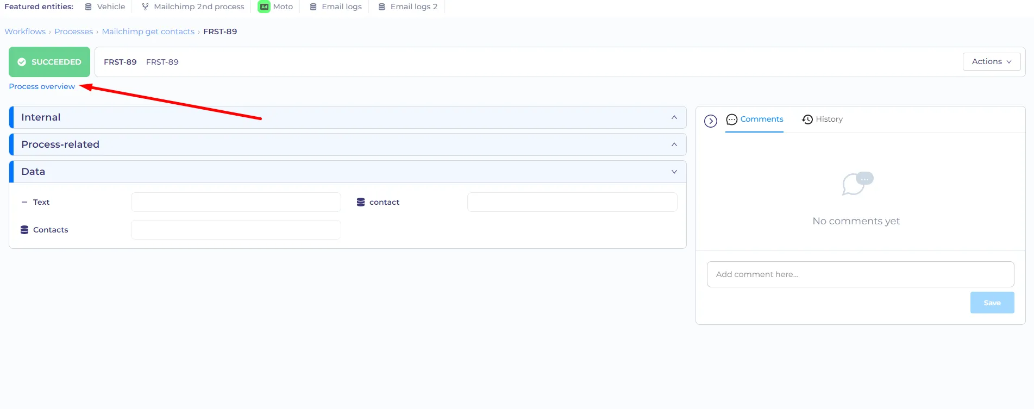Switch to the History tab

823,119
